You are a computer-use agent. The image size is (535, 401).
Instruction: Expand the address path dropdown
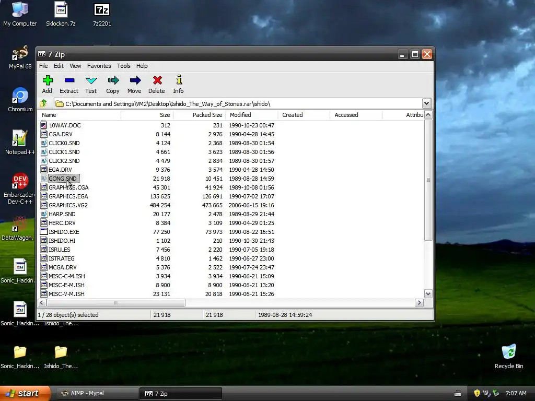click(426, 103)
